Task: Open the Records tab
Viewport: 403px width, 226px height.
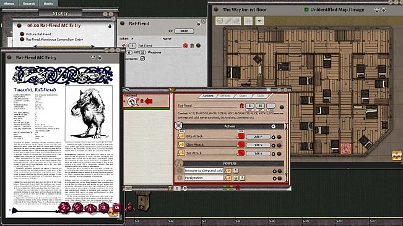Action: [28, 3]
